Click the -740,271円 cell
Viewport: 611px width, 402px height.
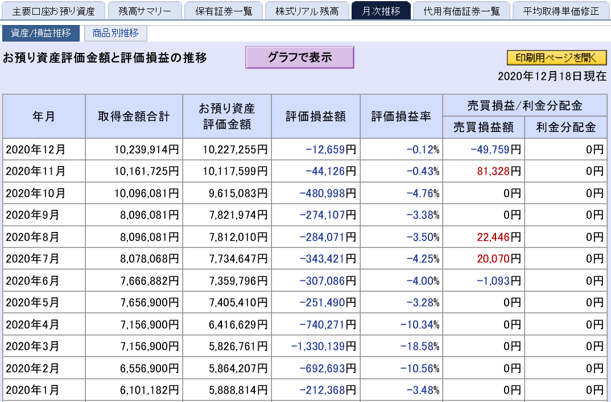[x=316, y=325]
